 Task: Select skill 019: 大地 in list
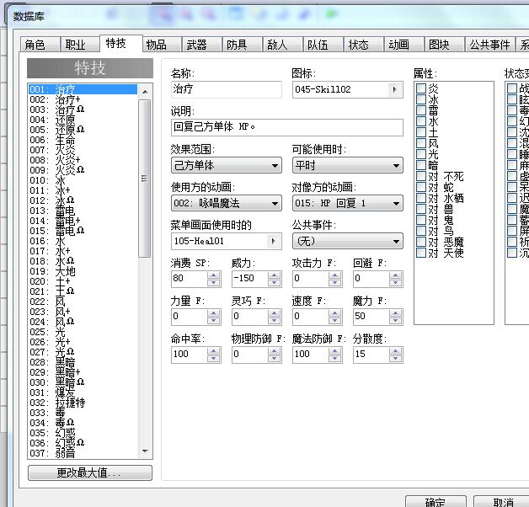tap(83, 271)
